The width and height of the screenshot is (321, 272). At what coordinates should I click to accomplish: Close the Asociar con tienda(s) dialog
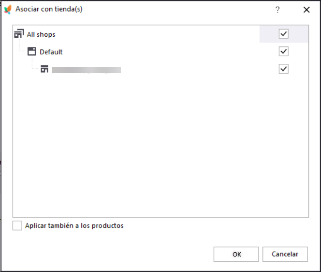(306, 10)
